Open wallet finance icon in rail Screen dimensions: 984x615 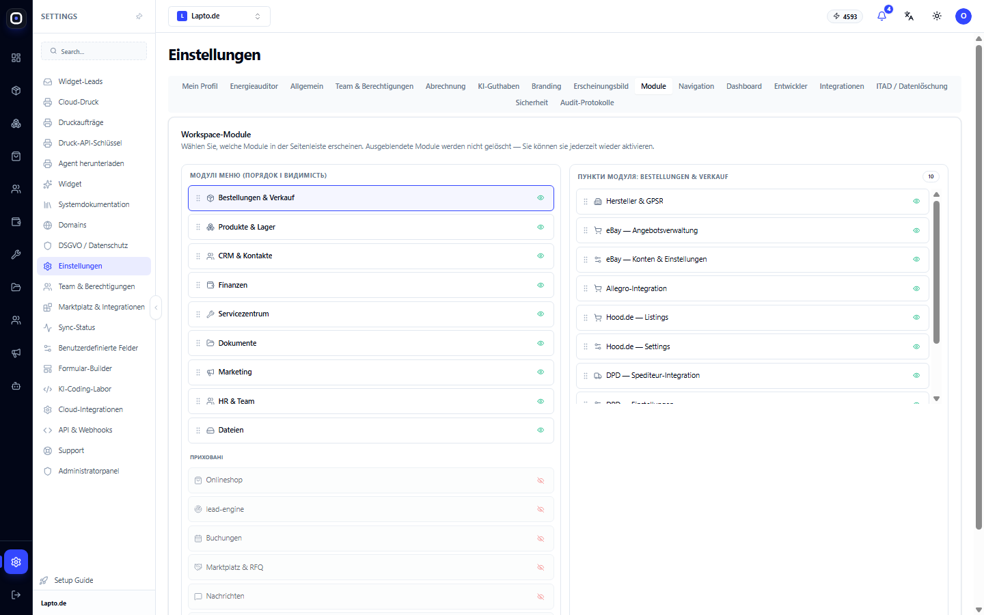pos(16,222)
